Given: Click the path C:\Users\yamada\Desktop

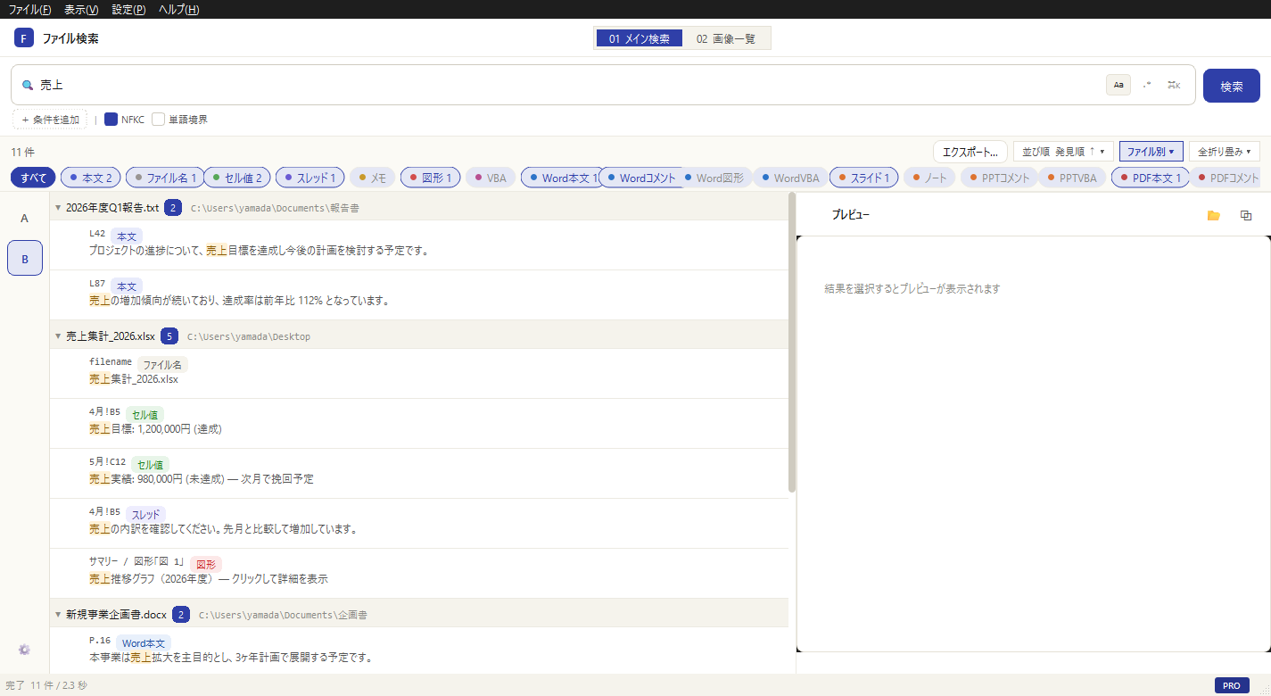Looking at the screenshot, I should (249, 336).
